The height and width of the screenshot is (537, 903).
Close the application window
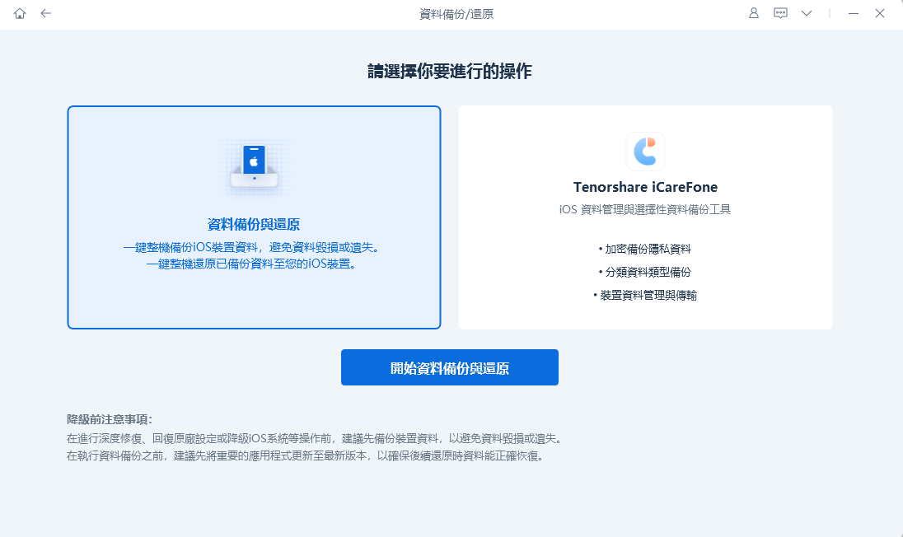879,13
